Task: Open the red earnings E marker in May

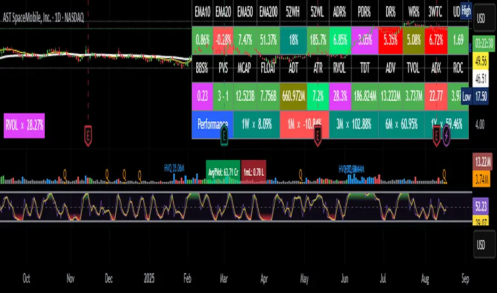Action: coord(318,135)
